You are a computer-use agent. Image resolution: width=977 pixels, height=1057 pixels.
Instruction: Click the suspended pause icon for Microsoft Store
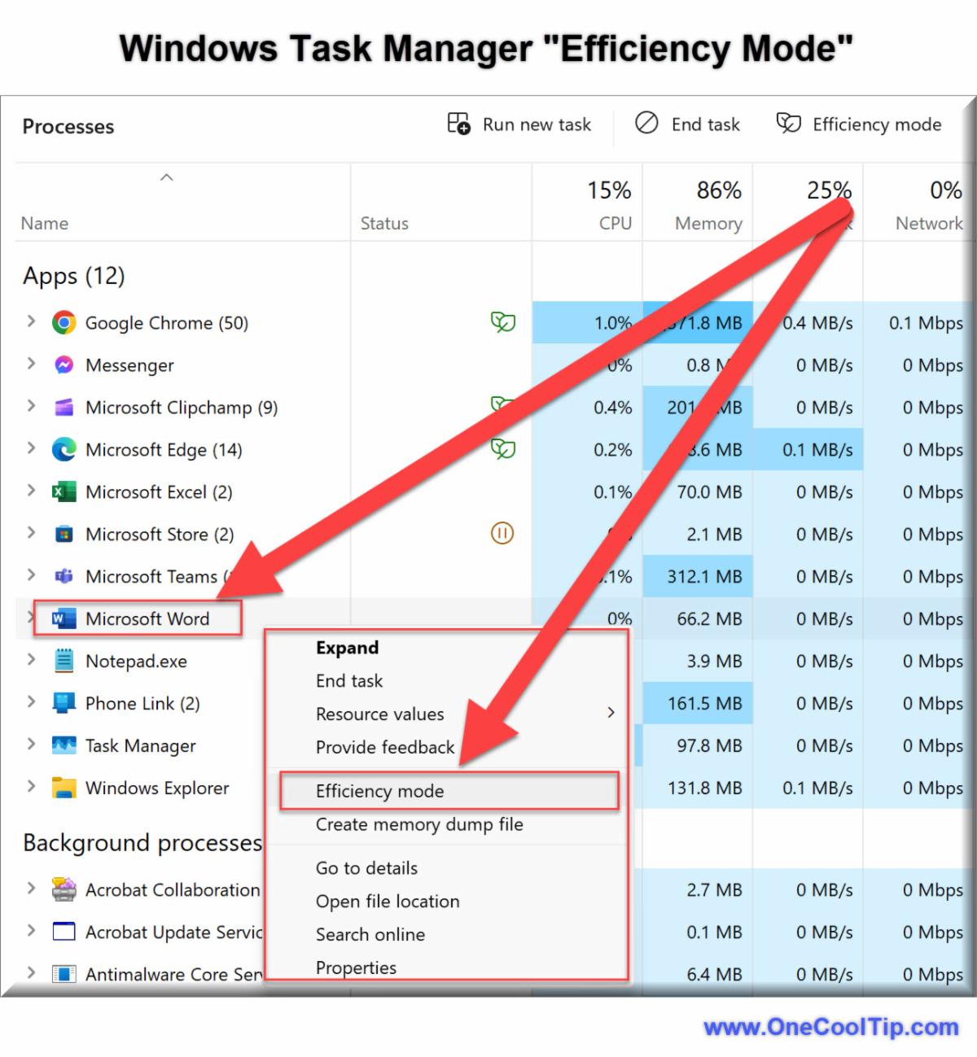click(x=502, y=534)
